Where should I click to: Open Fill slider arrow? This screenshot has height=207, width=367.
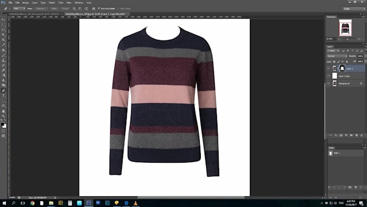click(x=365, y=62)
